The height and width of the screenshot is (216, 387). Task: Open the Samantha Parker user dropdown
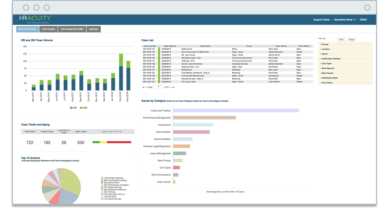coord(345,20)
